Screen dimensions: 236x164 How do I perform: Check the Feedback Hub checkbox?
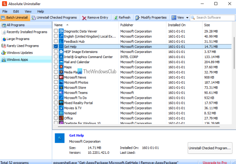[56, 41]
